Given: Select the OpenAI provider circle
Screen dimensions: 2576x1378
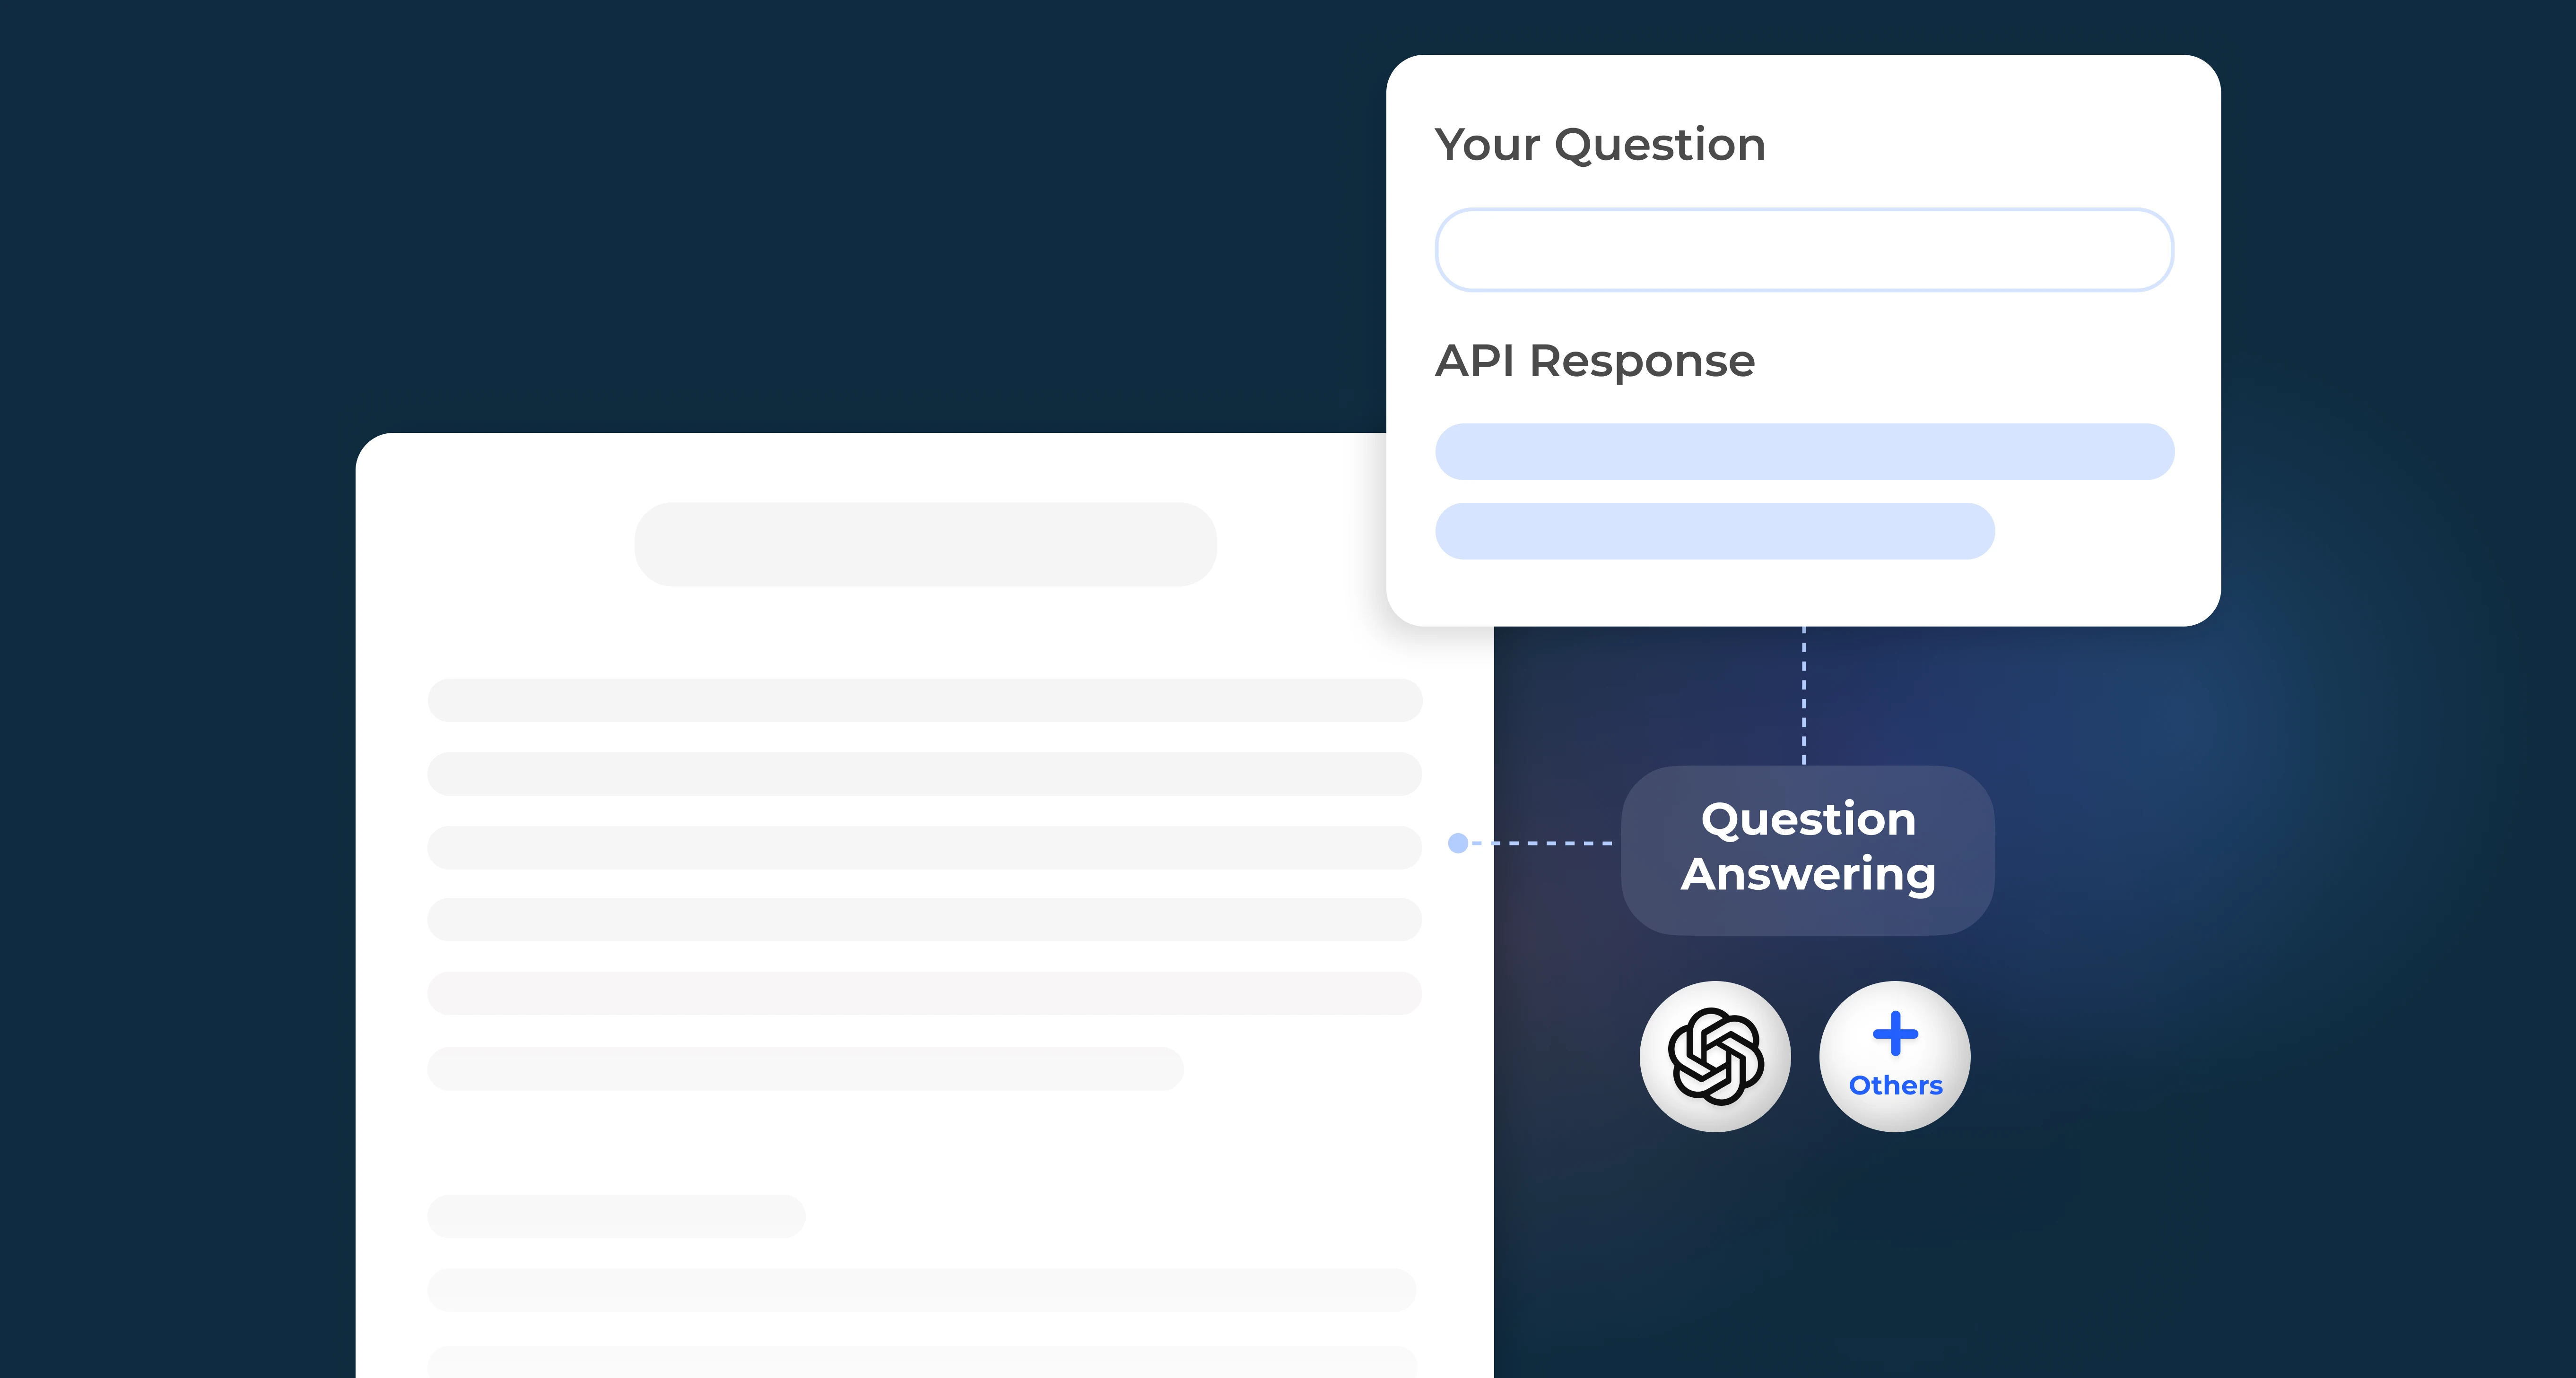Looking at the screenshot, I should point(1716,1056).
